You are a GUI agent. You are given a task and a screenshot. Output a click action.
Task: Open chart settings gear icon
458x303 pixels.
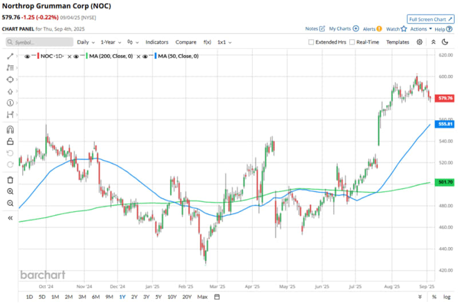pyautogui.click(x=420, y=42)
